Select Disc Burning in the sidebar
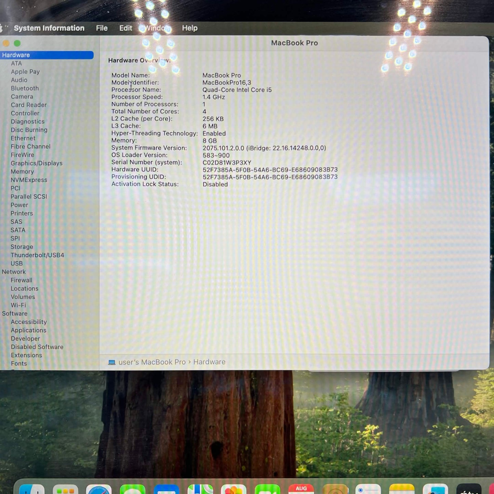 (29, 130)
